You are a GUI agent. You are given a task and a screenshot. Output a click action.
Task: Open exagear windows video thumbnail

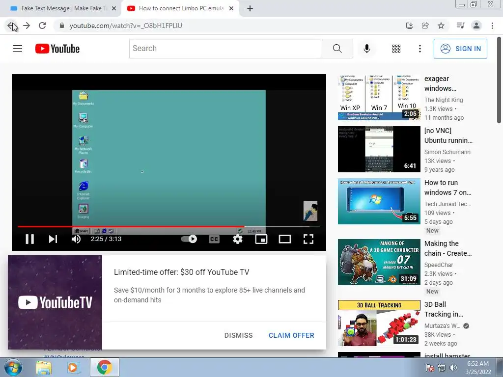(x=379, y=97)
